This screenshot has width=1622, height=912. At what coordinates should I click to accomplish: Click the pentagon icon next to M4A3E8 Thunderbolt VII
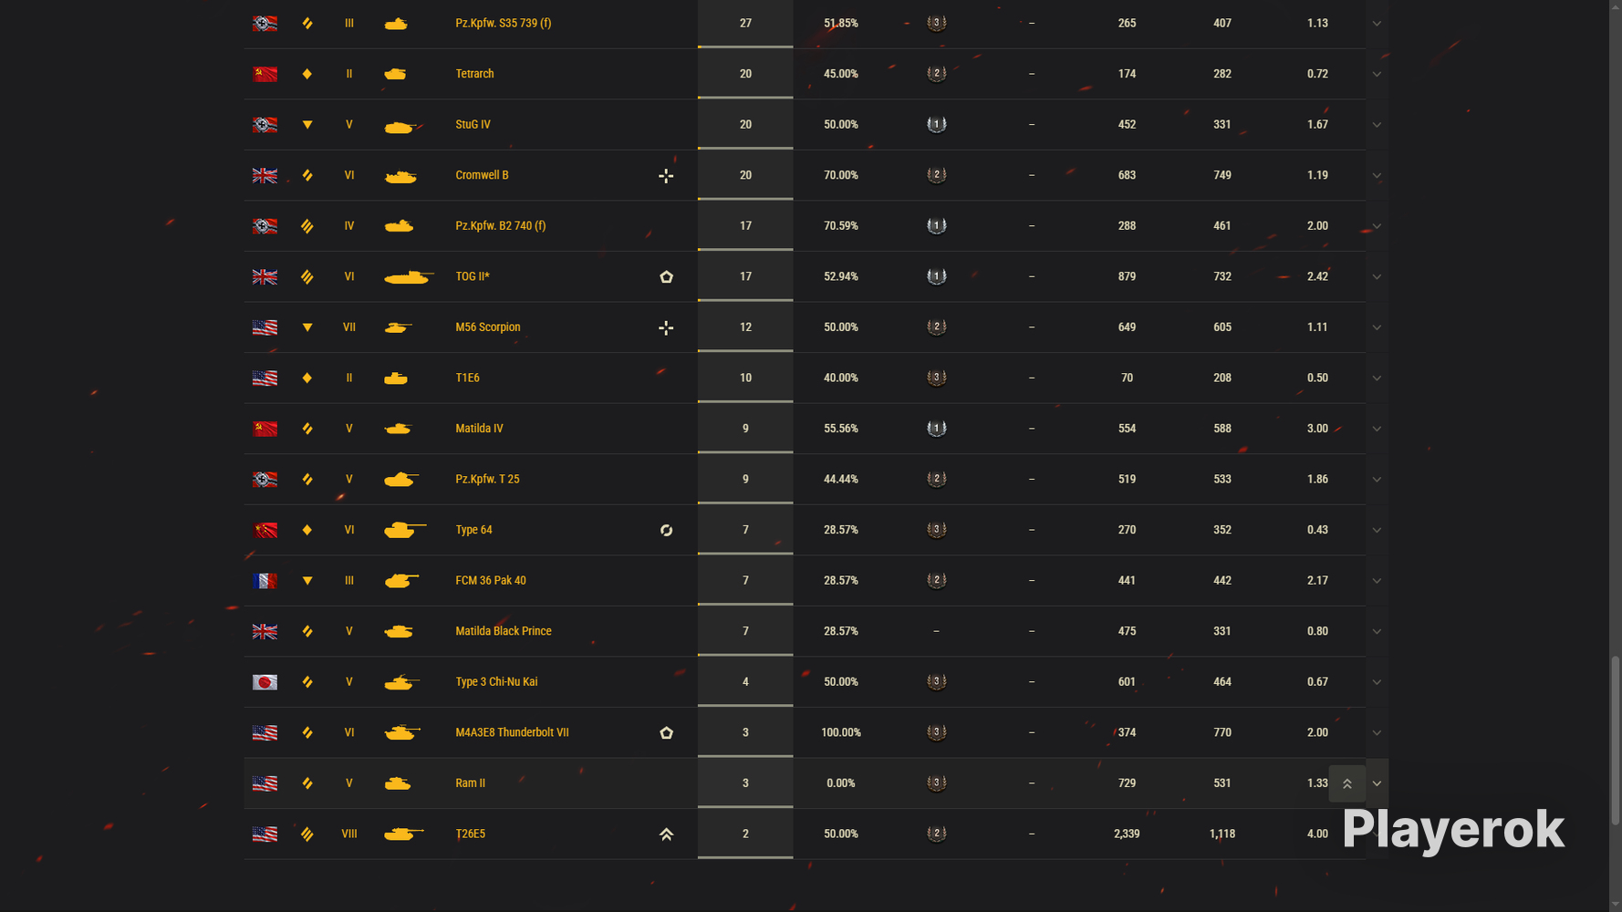666,732
